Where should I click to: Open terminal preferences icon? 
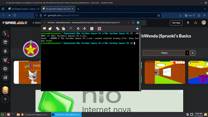(92, 29)
